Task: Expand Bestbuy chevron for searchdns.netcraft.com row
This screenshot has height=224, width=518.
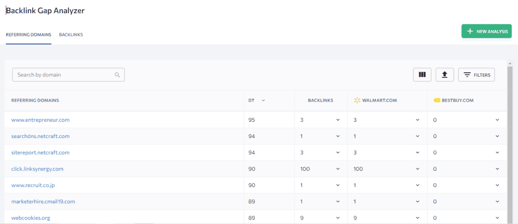Action: 497,136
